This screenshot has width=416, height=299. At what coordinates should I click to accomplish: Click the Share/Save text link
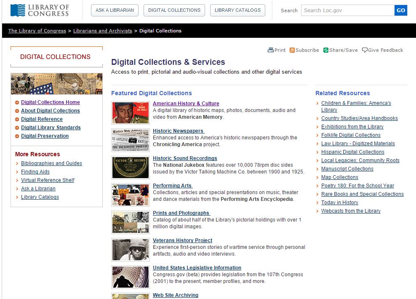pos(343,50)
